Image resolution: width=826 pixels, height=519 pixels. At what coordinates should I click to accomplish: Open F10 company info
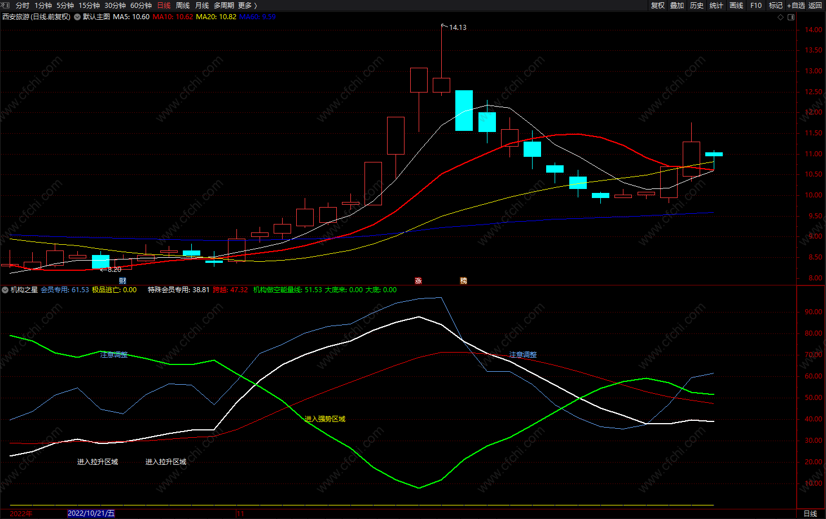point(756,5)
